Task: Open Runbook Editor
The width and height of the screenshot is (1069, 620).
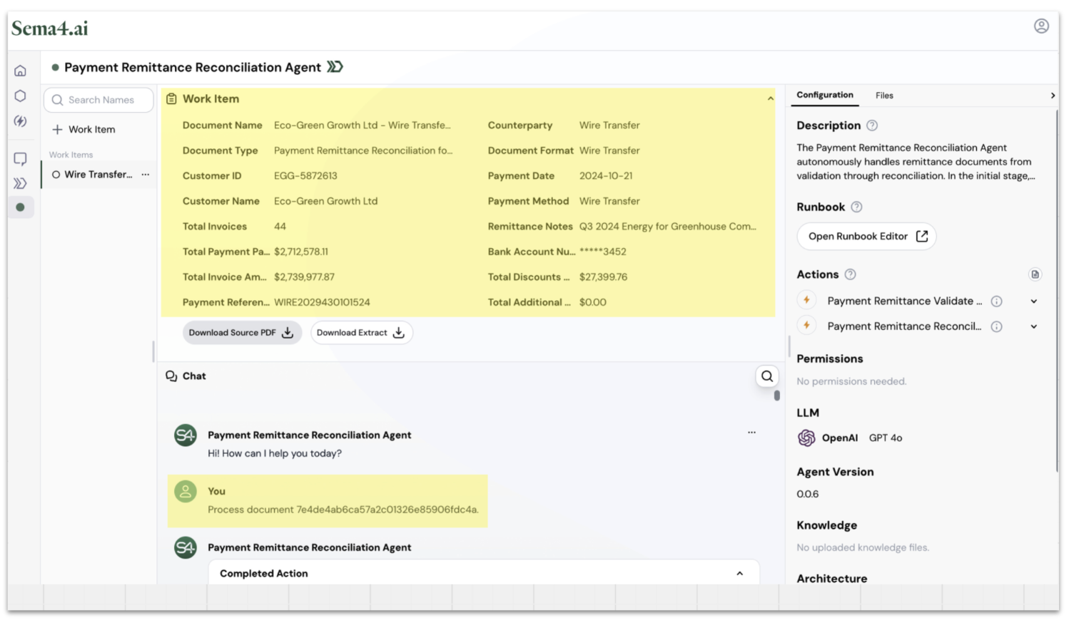Action: click(866, 237)
